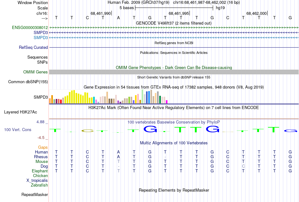Image resolution: width=299 pixels, height=202 pixels.
Task: Click the GTEx SMPD3 expression bar chart
Action: click(x=108, y=97)
